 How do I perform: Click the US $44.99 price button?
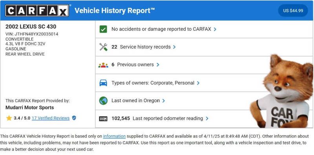click(293, 11)
